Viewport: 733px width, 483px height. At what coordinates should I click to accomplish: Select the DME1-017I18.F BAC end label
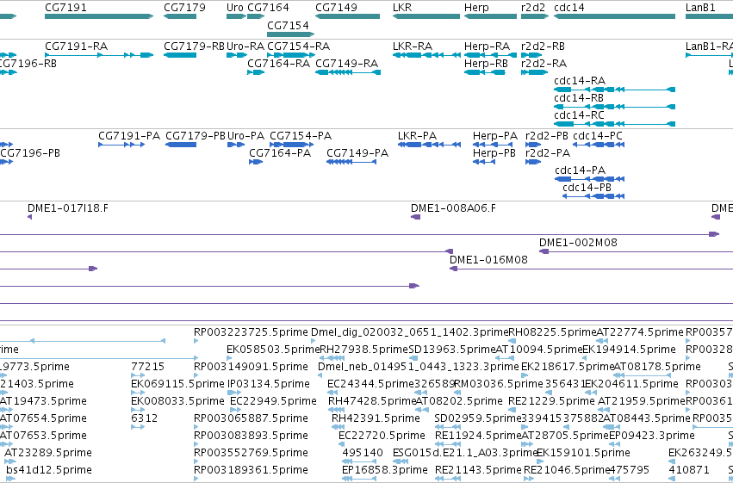[x=68, y=208]
